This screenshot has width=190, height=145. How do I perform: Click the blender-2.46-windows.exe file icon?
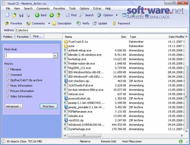point(66,55)
